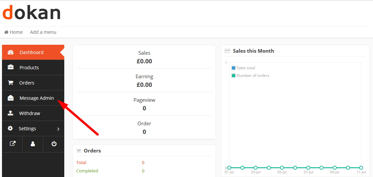The width and height of the screenshot is (373, 177).
Task: Click the Add a menu link
Action: click(43, 32)
